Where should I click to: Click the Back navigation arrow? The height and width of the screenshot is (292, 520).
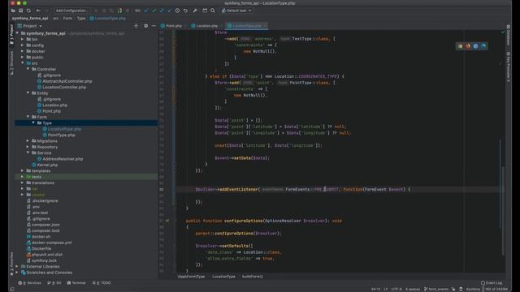(x=38, y=11)
